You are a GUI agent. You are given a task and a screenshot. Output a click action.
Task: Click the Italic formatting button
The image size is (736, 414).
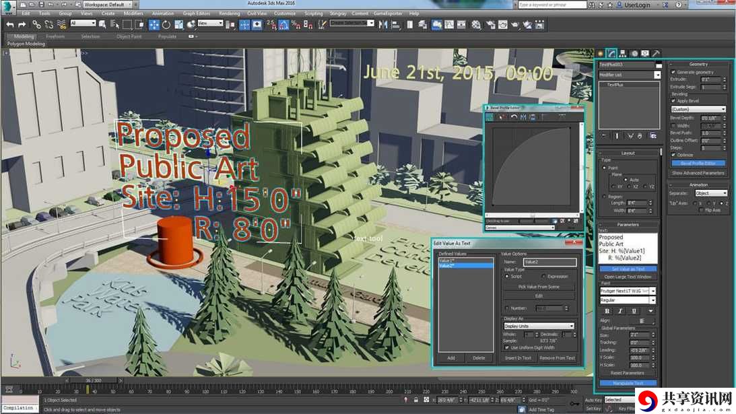[620, 311]
